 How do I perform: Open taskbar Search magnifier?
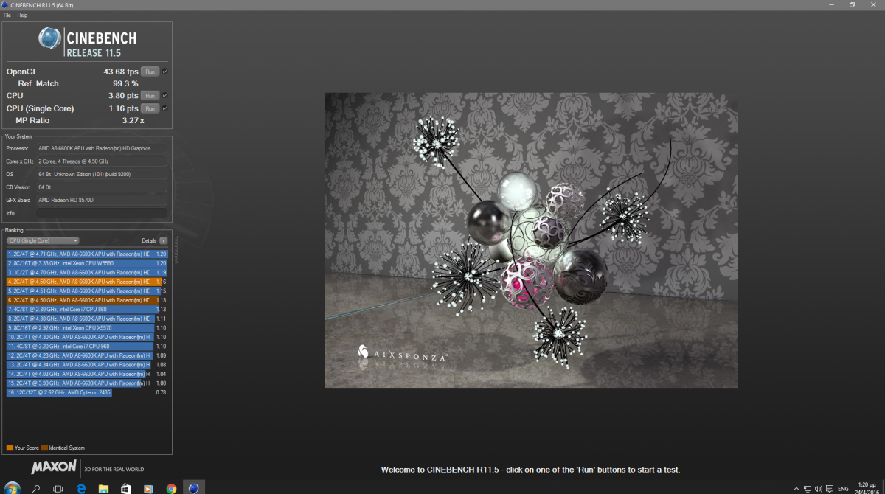pyautogui.click(x=35, y=488)
